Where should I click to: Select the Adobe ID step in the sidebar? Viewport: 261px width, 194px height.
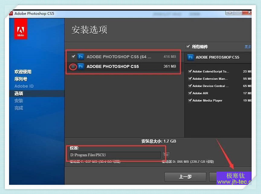click(24, 86)
